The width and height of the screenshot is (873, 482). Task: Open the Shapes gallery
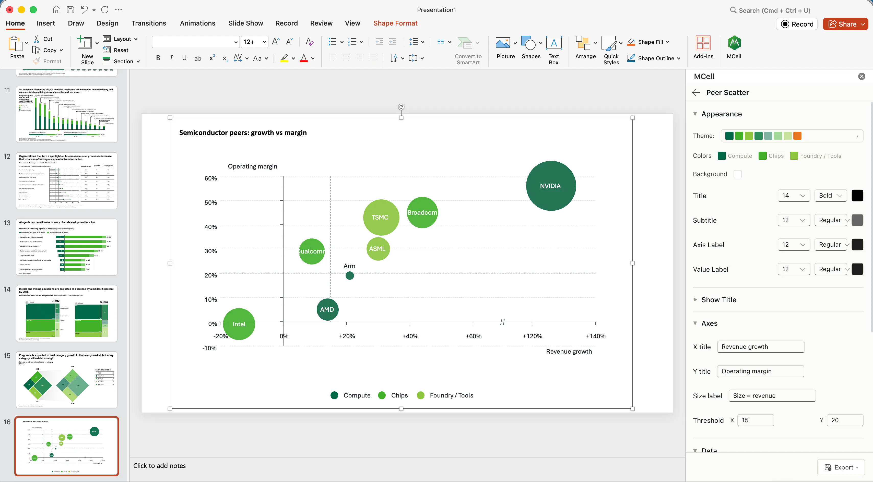pos(531,47)
